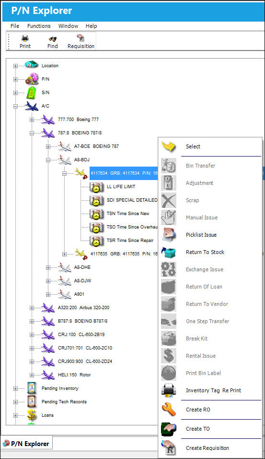Select the P/N gears icon
Image resolution: width=265 pixels, height=459 pixels.
click(32, 79)
